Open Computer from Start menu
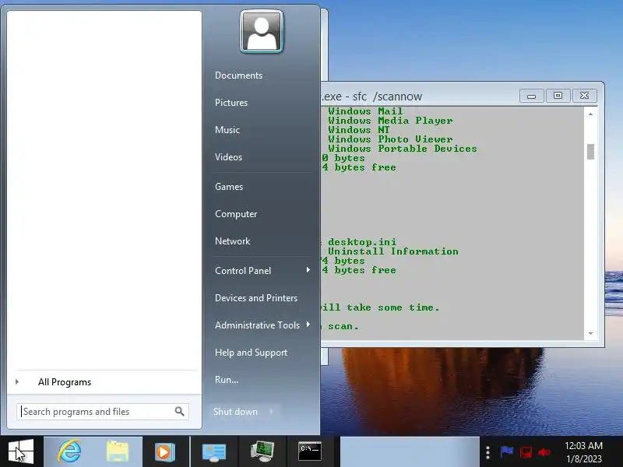 tap(236, 214)
